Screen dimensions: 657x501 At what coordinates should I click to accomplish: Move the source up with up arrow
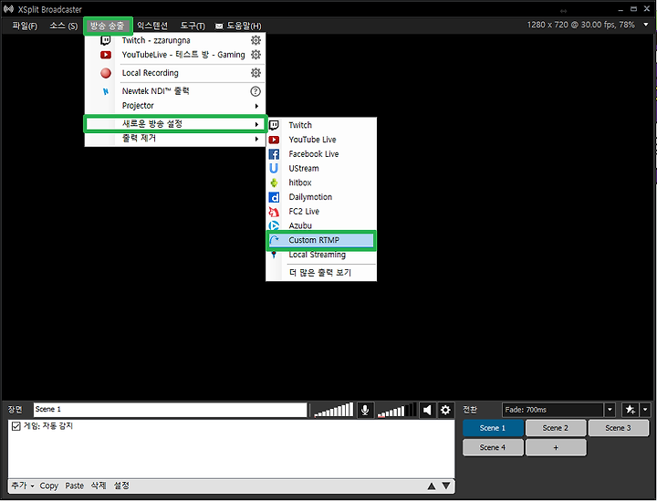[432, 485]
